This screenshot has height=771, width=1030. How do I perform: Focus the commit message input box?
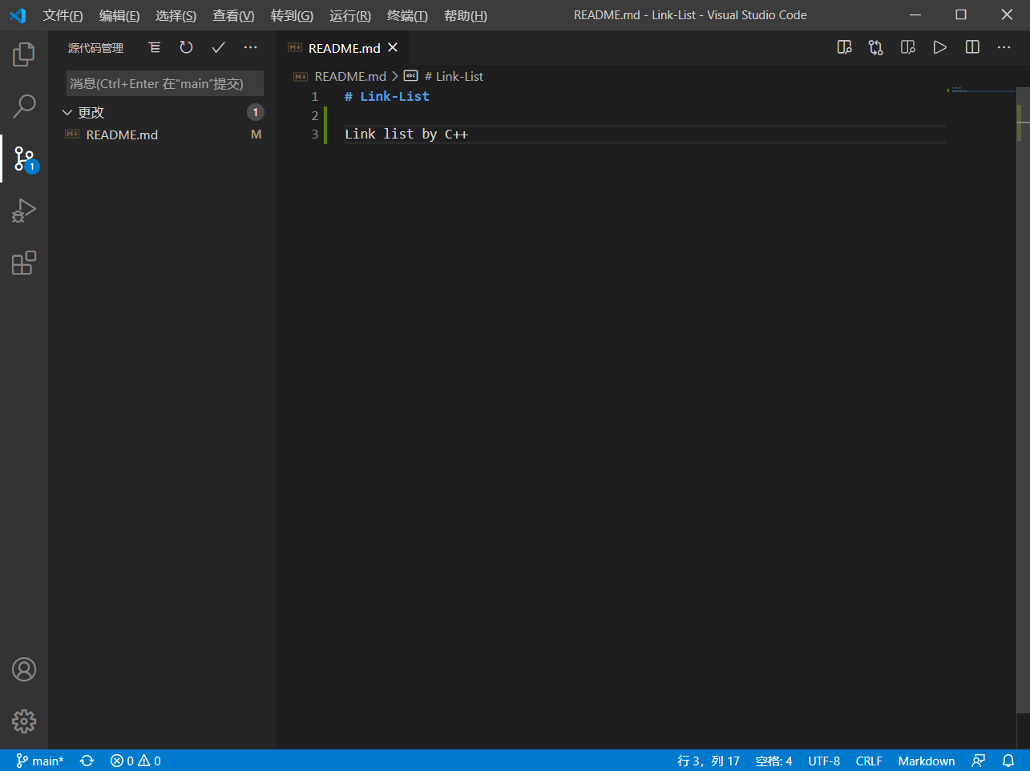165,83
